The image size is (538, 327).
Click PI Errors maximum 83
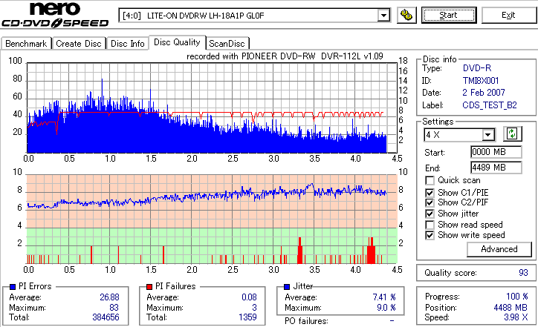pos(114,308)
